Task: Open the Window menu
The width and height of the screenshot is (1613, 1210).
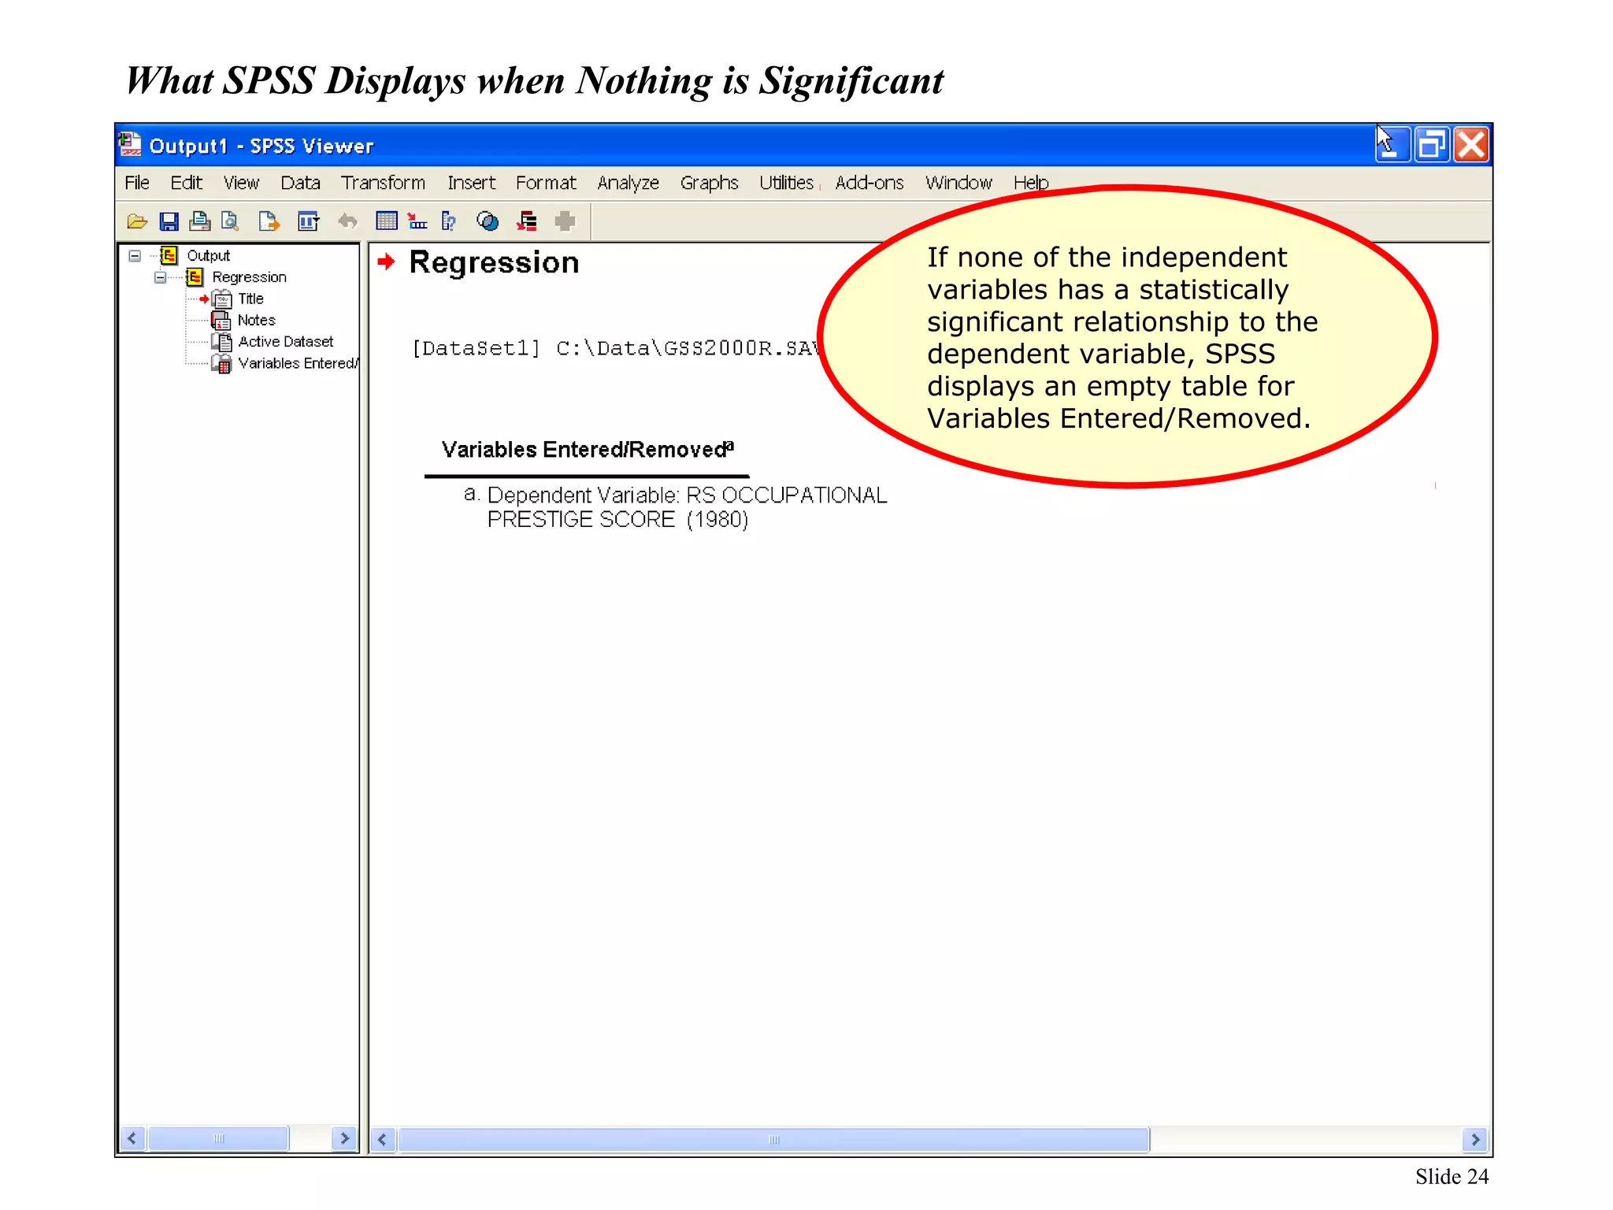Action: 959,183
